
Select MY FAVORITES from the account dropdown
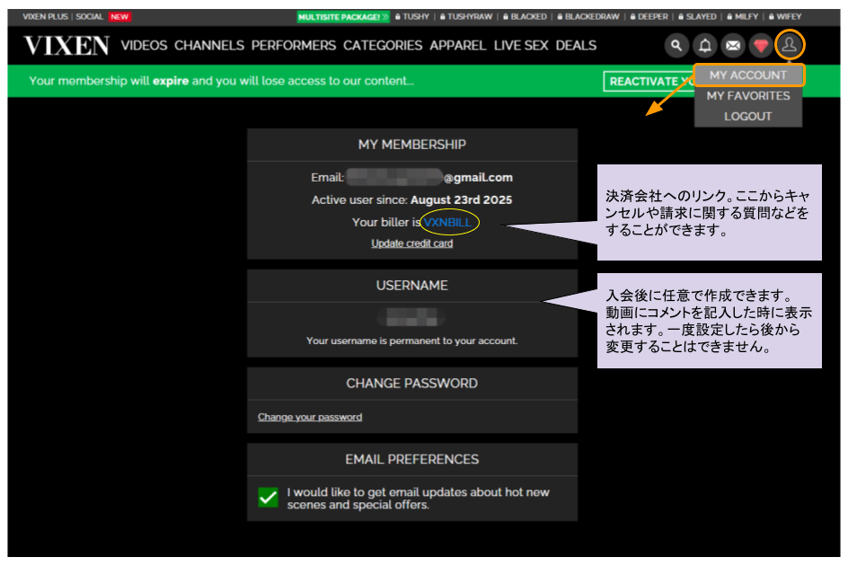click(x=748, y=95)
